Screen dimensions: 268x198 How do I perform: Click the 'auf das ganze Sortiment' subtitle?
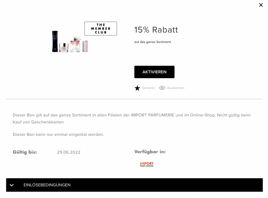[x=153, y=42]
